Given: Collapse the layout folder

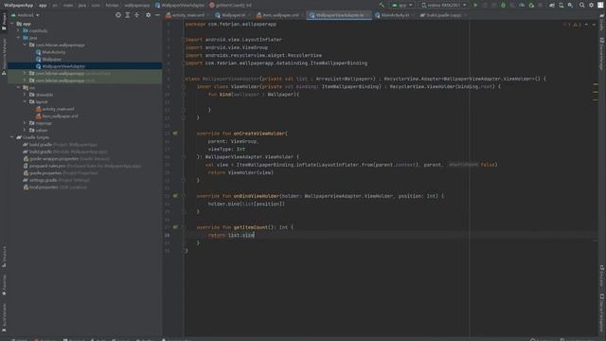Looking at the screenshot, I should click(25, 101).
